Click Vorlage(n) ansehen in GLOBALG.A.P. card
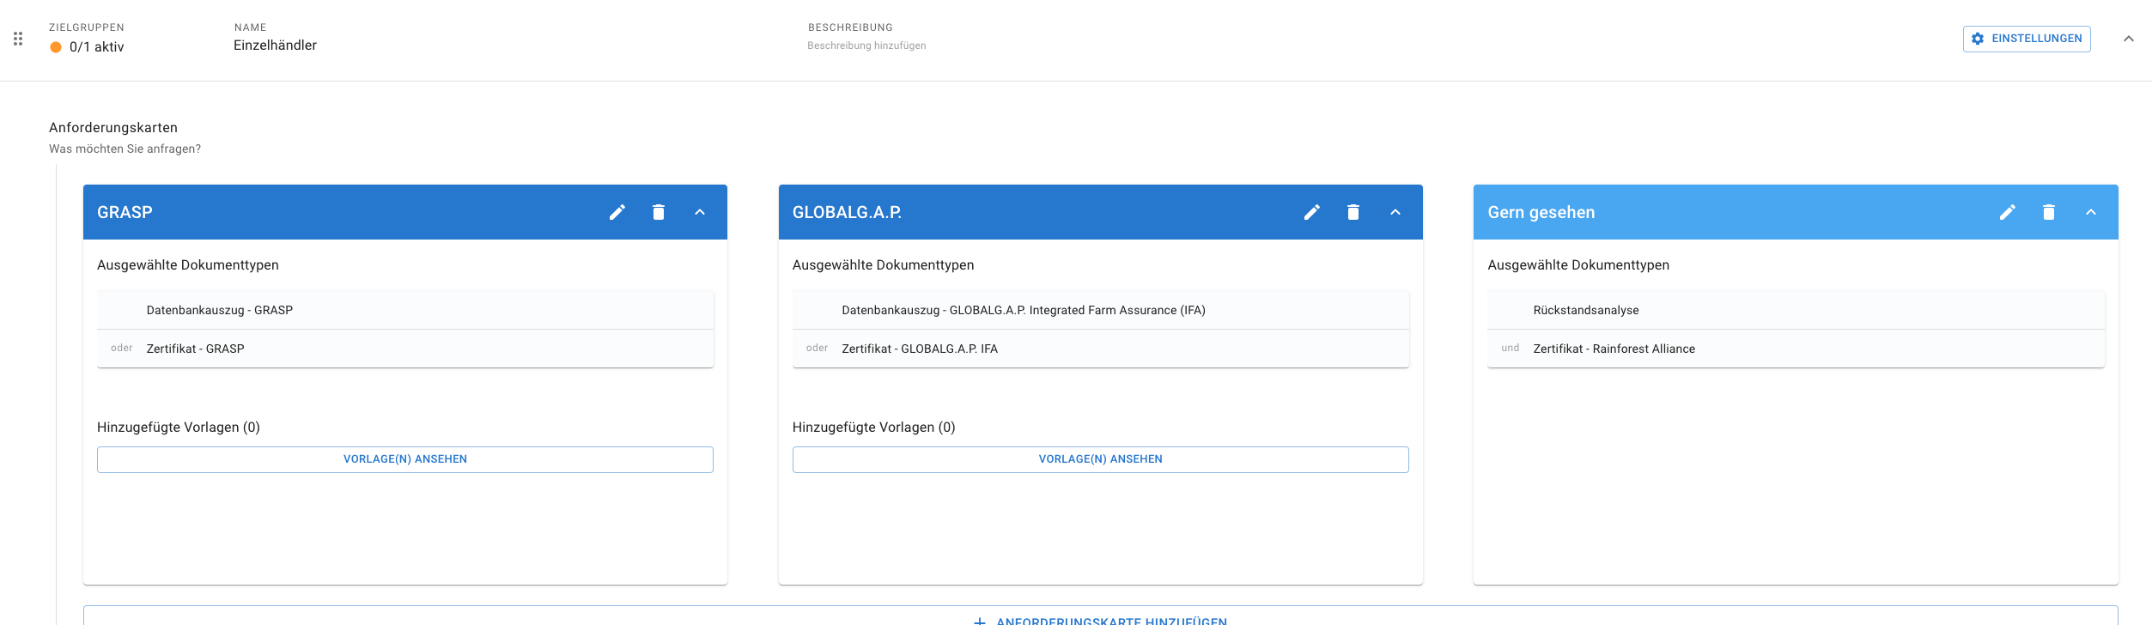The width and height of the screenshot is (2152, 625). pos(1101,459)
